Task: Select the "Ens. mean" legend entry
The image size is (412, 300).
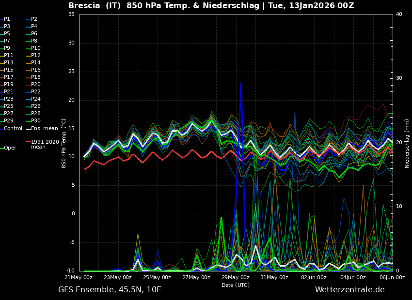Action: 45,129
